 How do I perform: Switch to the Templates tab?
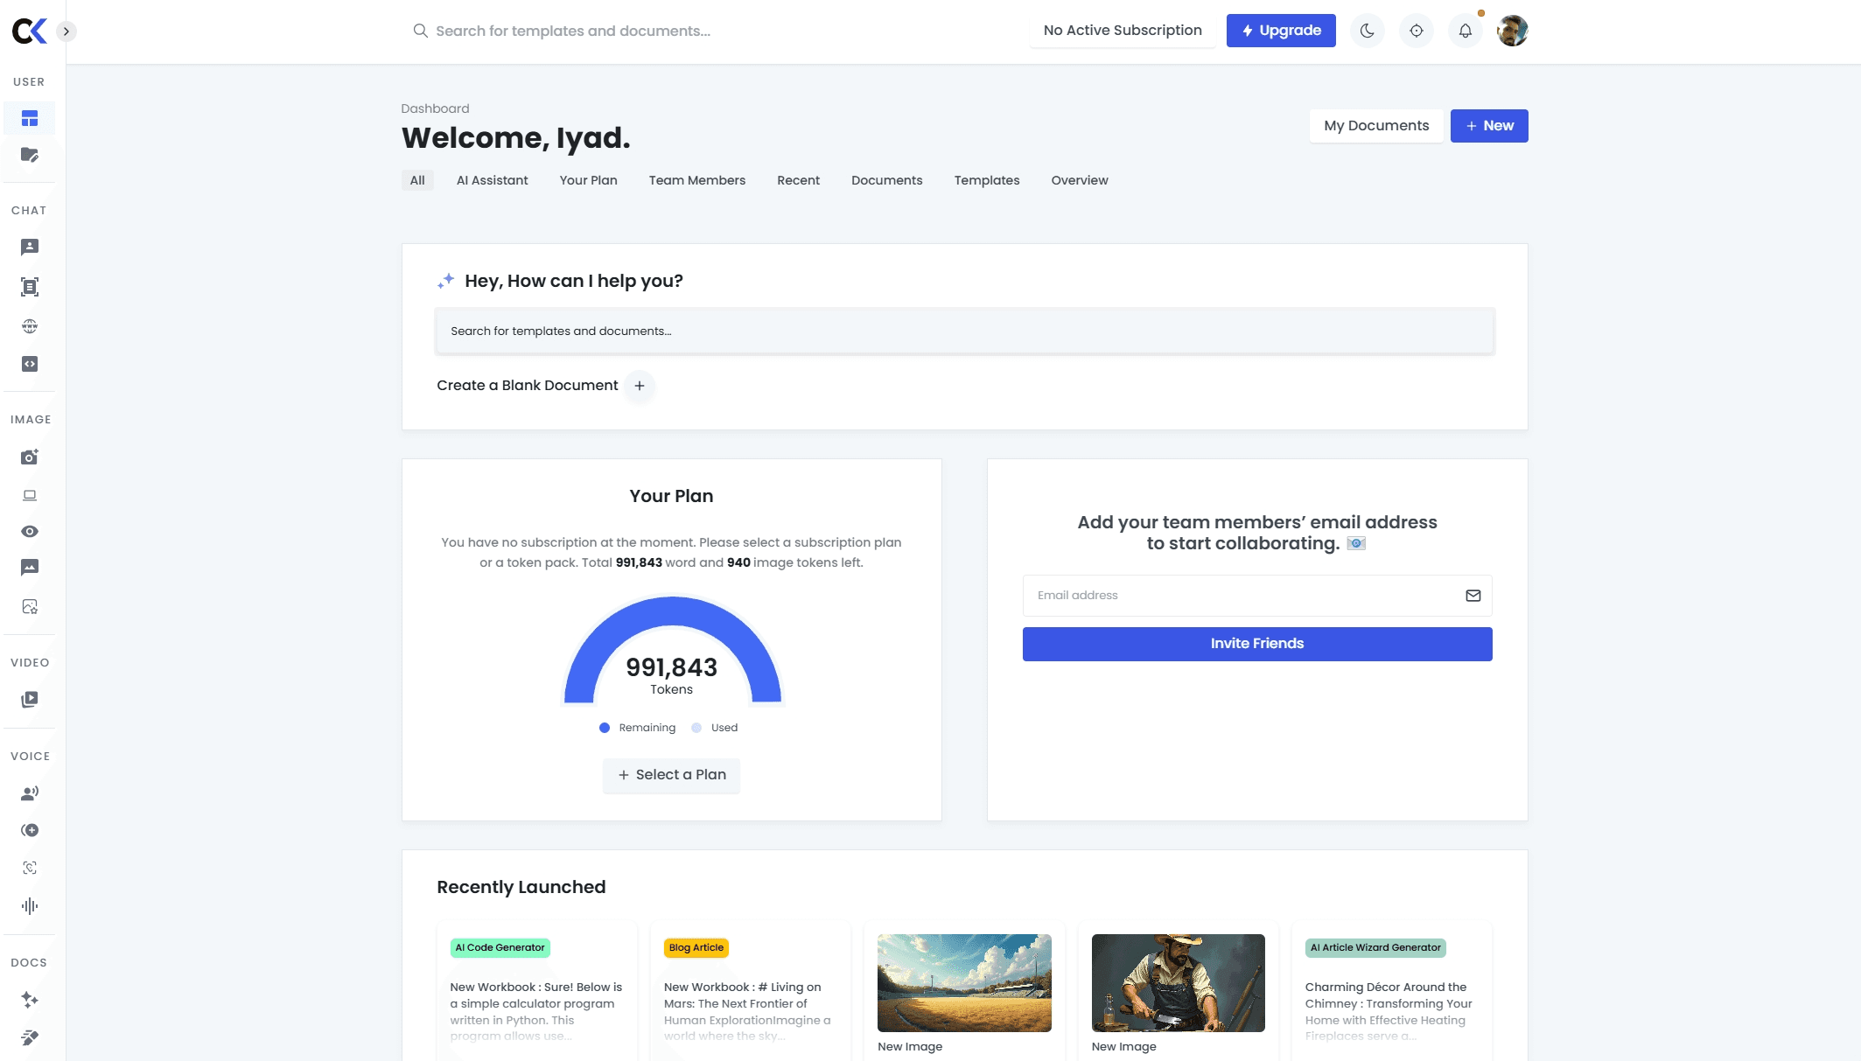click(987, 179)
